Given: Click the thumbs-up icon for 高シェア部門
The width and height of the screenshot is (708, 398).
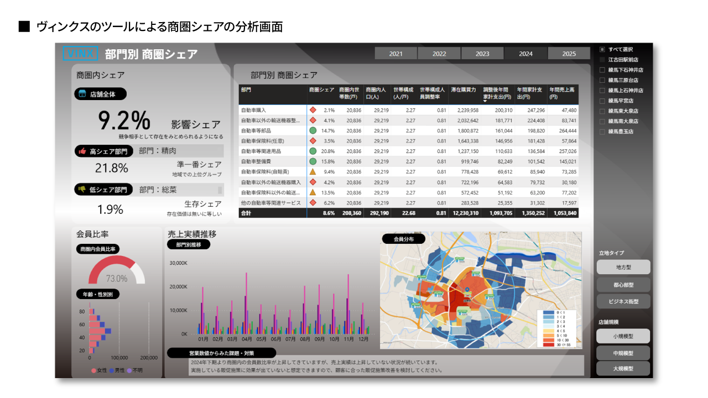Looking at the screenshot, I should (x=82, y=151).
